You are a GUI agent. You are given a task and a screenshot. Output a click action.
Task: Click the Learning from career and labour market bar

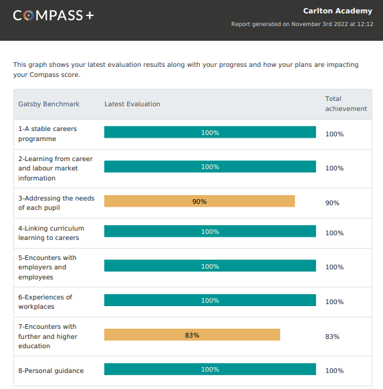coord(210,166)
